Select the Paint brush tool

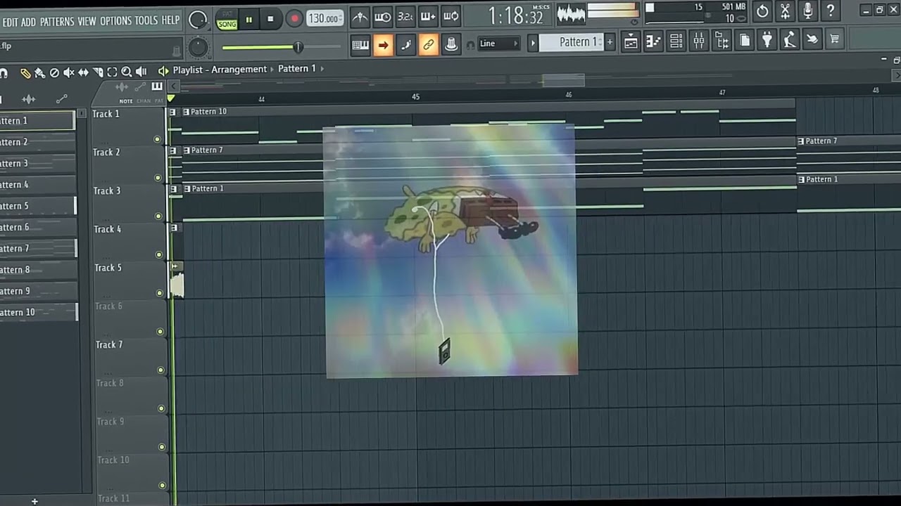pyautogui.click(x=40, y=72)
